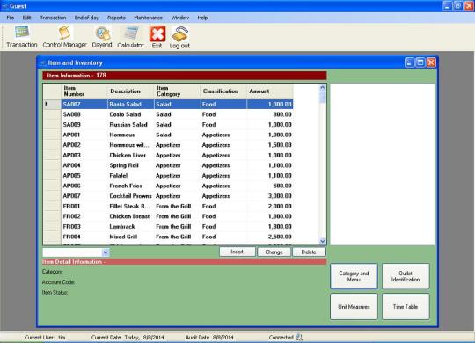475x343 pixels.
Task: Click the Item Number column header
Action: click(84, 91)
